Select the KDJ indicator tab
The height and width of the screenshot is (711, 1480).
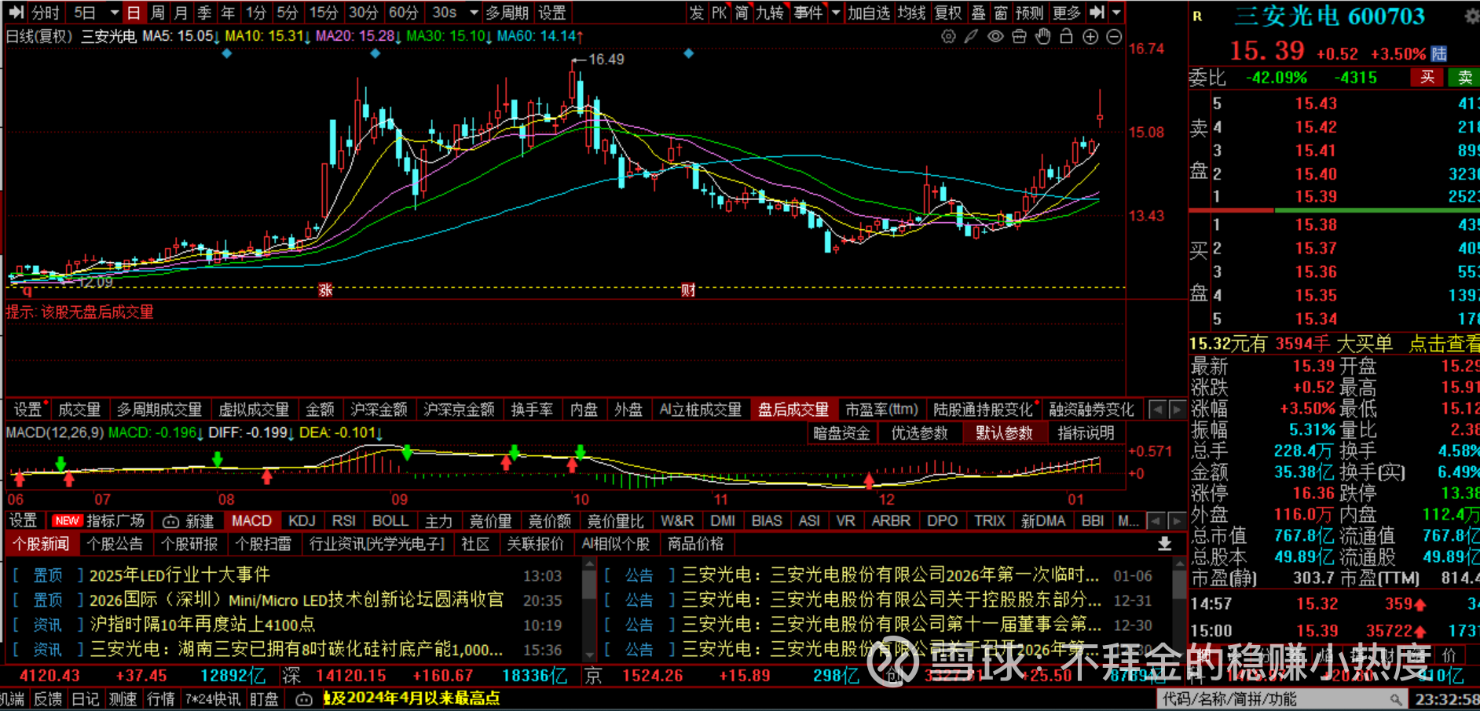(302, 521)
